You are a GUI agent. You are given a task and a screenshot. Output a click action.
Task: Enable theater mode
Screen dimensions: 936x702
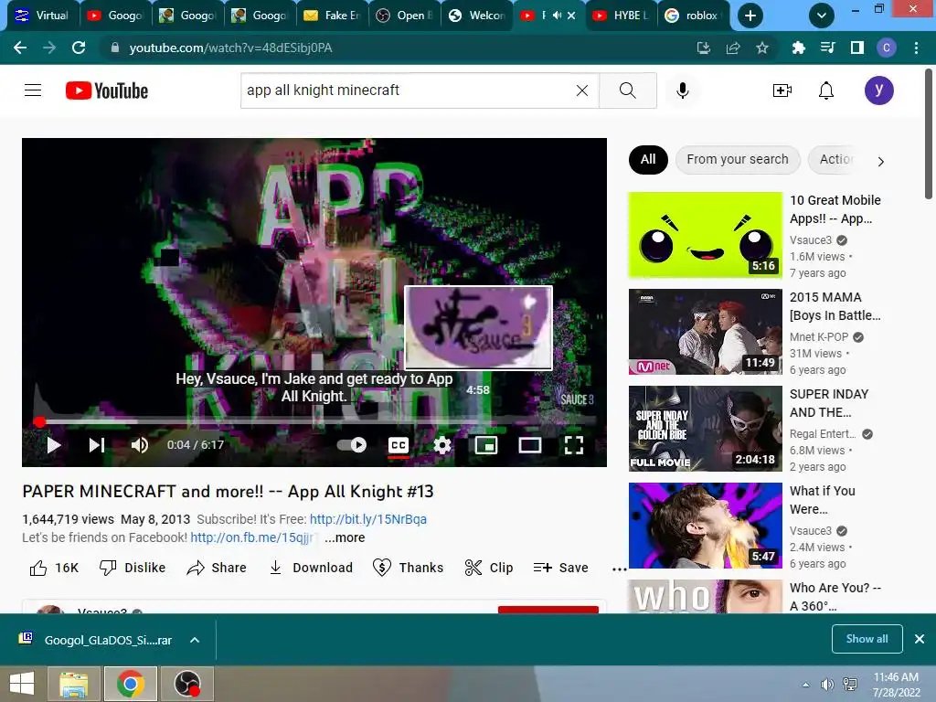[530, 445]
